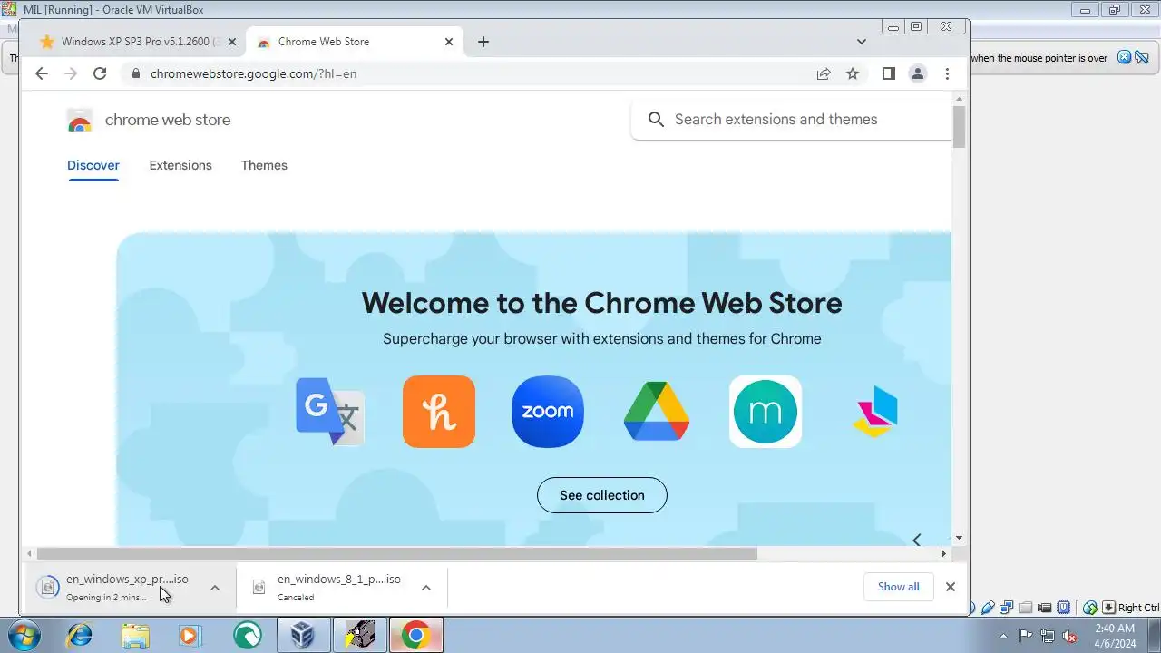1161x653 pixels.
Task: Open Windows Explorer from taskbar
Action: [x=135, y=635]
